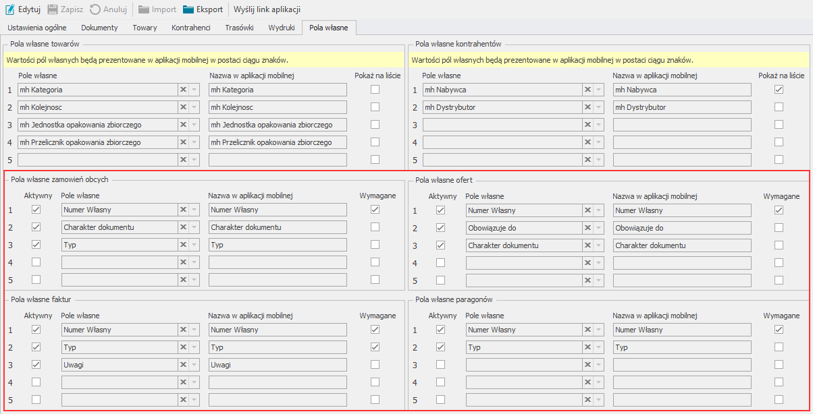Toggle Pokaż na liście for mh Kategoria
The width and height of the screenshot is (813, 414).
[x=375, y=89]
